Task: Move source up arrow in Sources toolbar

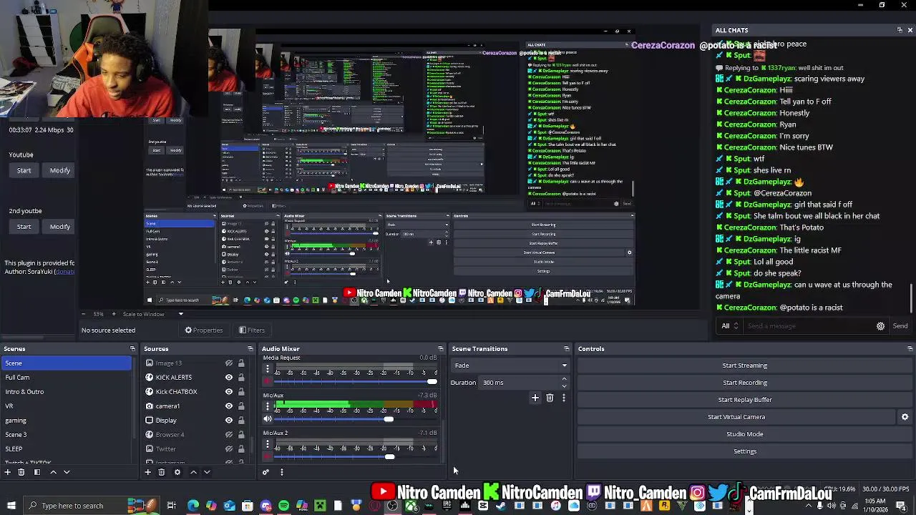Action: click(193, 472)
